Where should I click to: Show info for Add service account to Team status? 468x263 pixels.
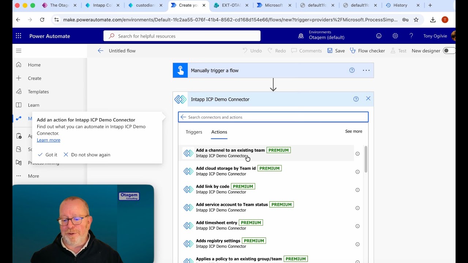pyautogui.click(x=358, y=208)
